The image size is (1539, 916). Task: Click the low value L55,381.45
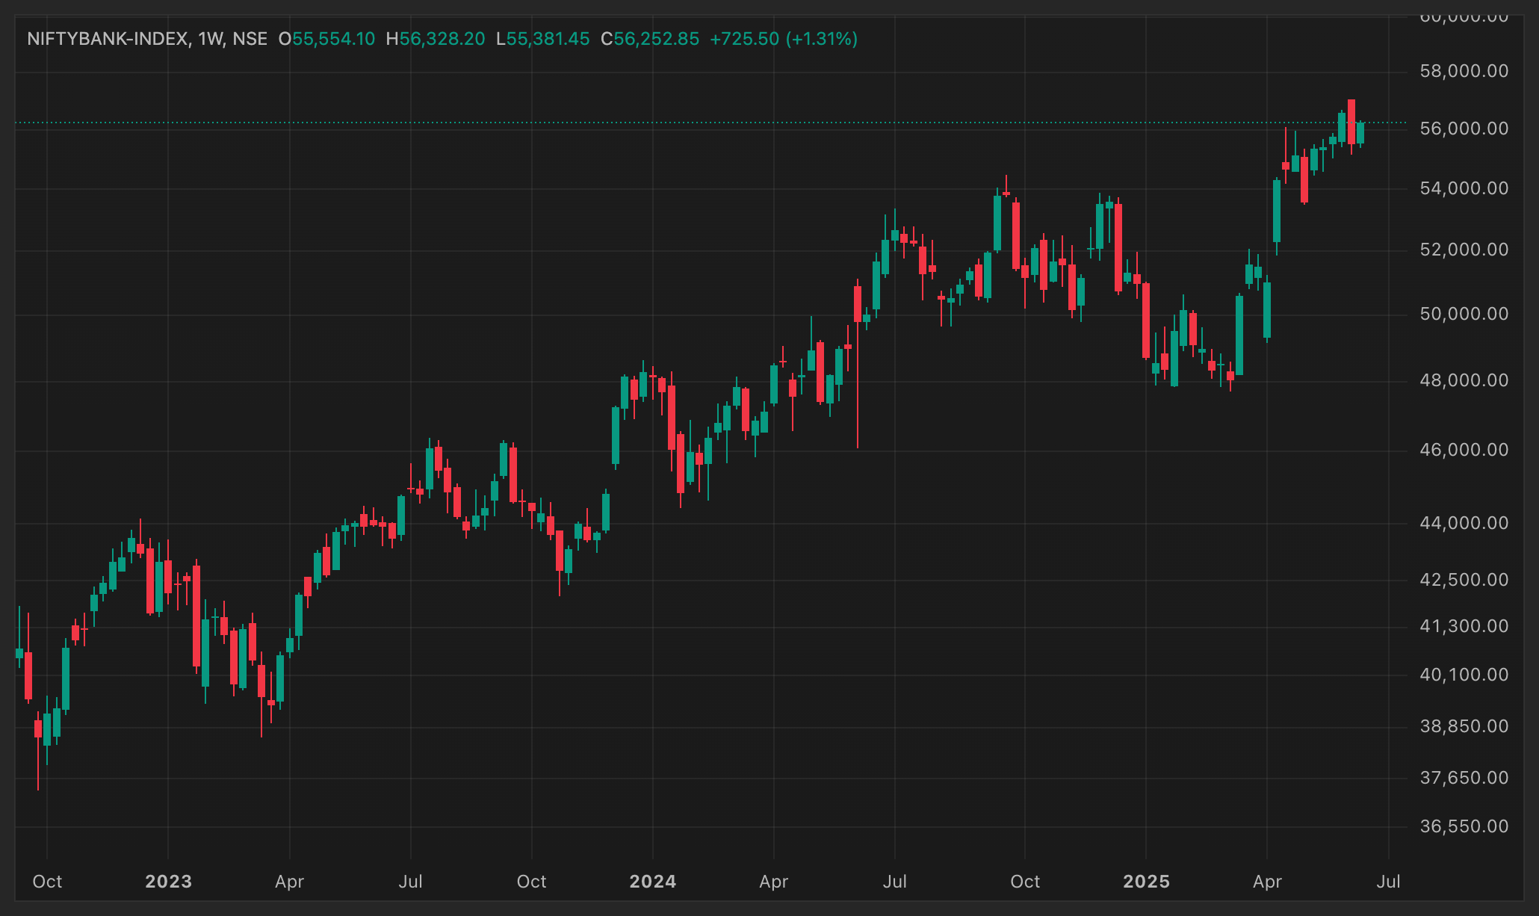point(542,39)
